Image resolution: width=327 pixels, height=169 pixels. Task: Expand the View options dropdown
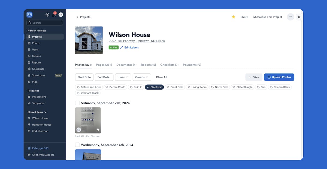point(254,77)
